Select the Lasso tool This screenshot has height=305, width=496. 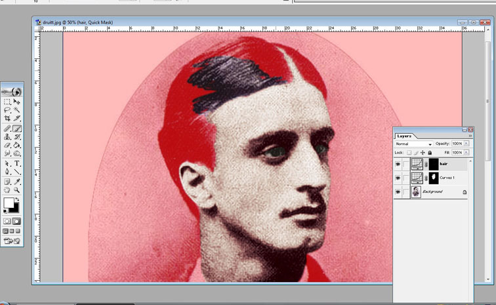(7, 110)
